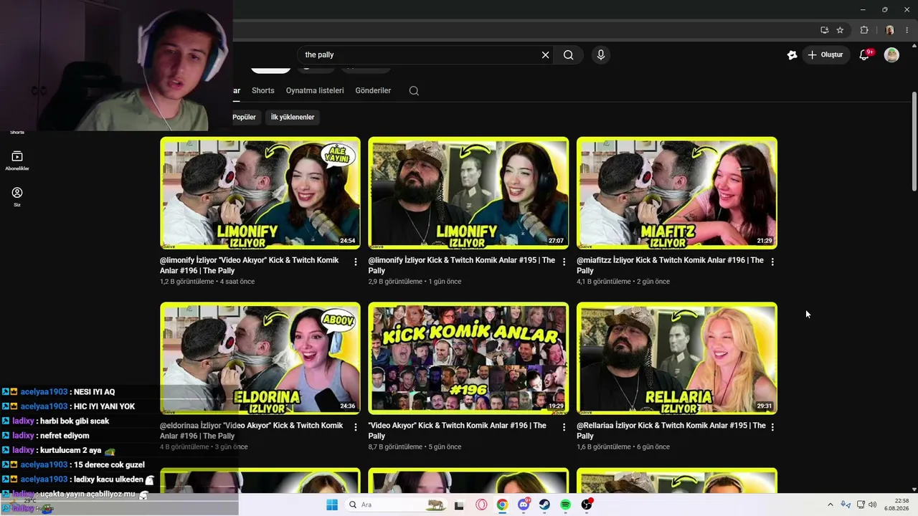Sort videos by Popüler
Viewport: 918px width, 516px height.
[x=244, y=117]
